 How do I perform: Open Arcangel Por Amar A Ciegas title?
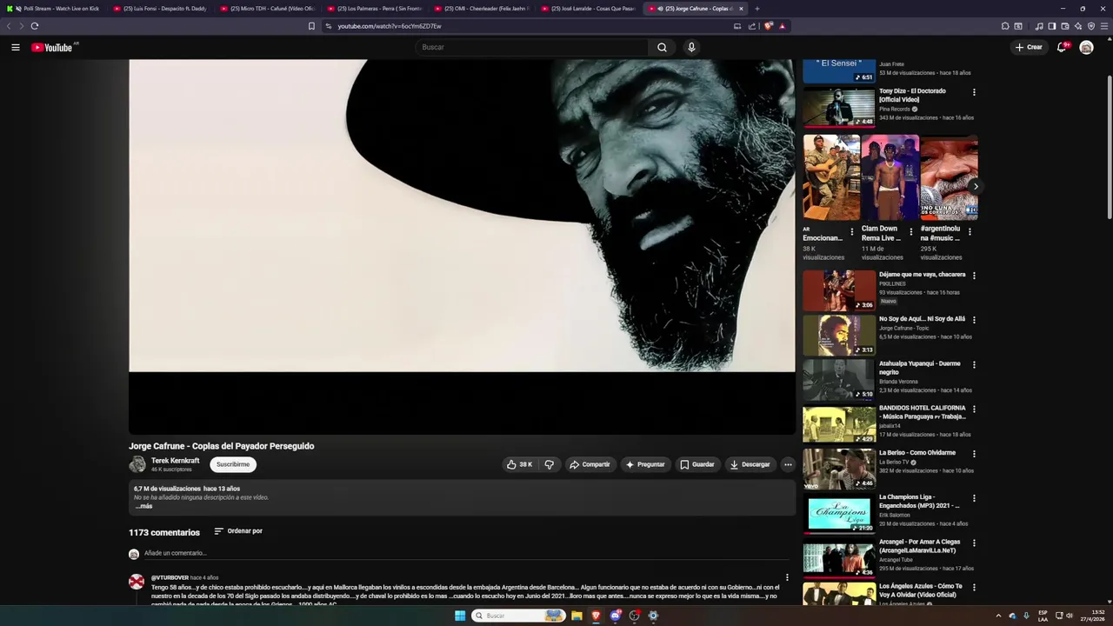click(920, 546)
